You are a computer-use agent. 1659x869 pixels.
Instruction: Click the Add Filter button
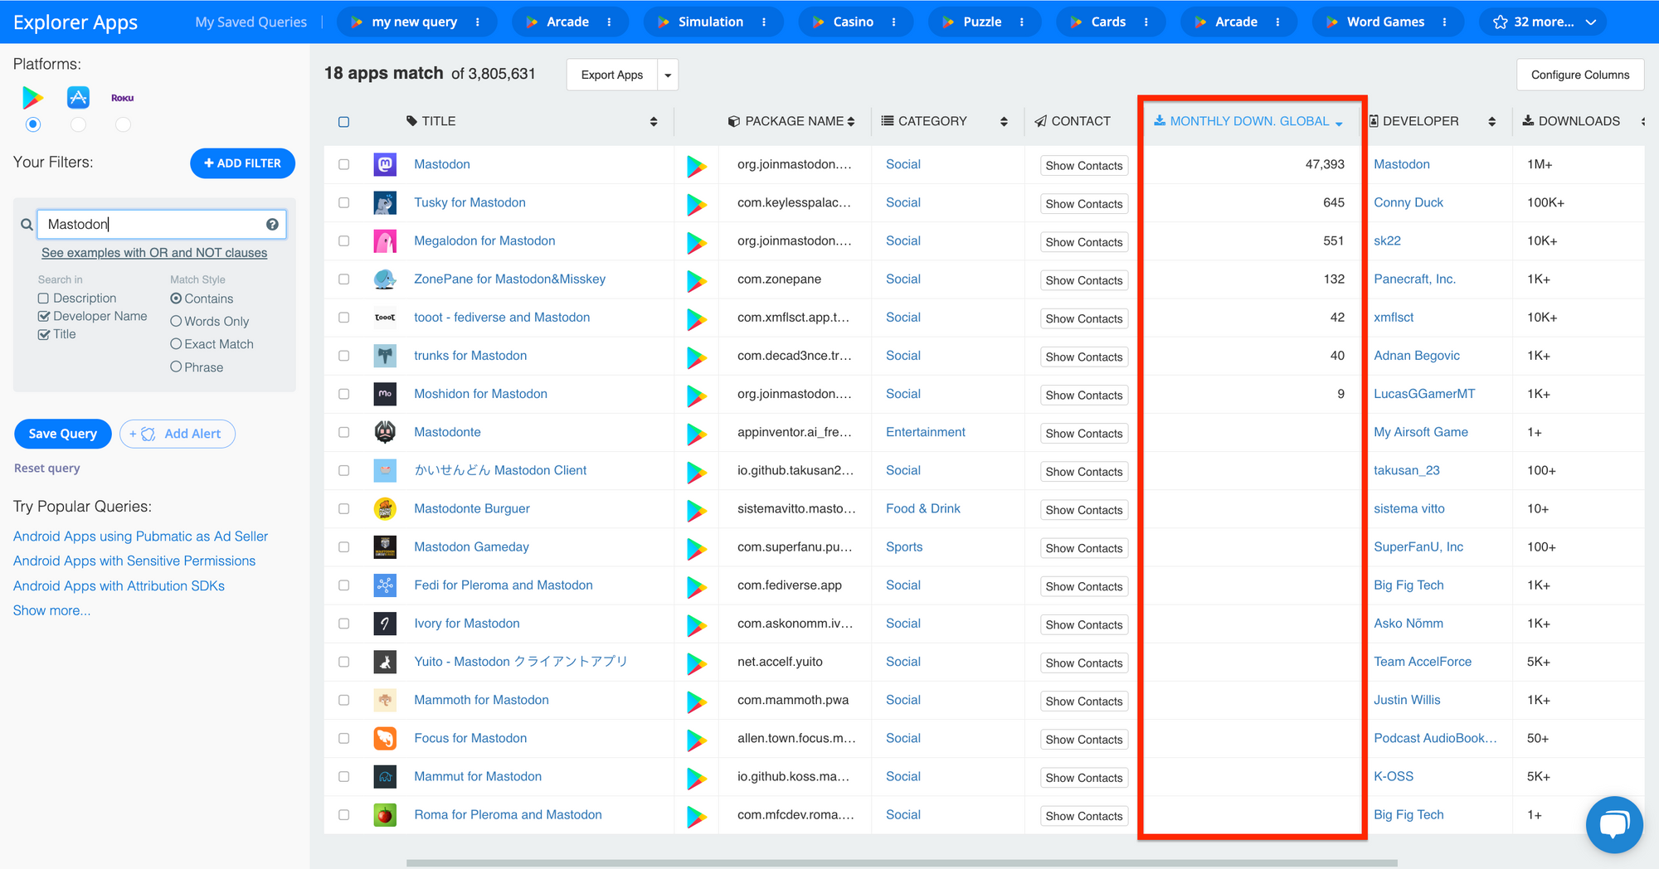click(242, 163)
